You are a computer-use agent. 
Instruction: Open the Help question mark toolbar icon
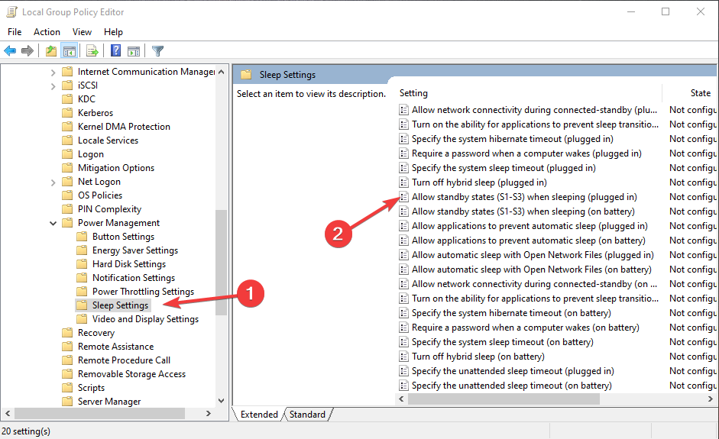(x=115, y=50)
